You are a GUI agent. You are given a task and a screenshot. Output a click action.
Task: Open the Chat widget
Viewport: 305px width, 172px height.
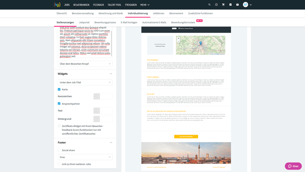coord(293,166)
